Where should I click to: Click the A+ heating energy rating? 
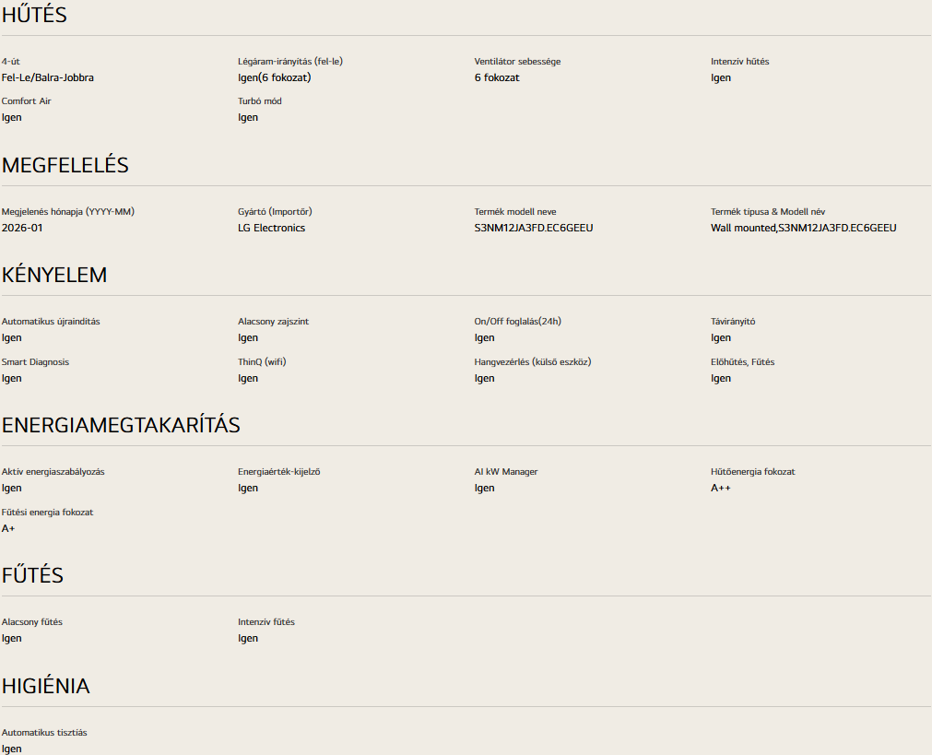8,528
